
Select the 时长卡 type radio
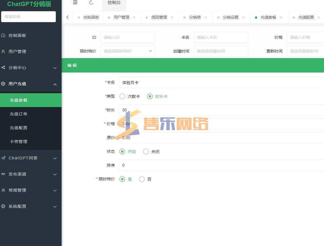coord(150,96)
